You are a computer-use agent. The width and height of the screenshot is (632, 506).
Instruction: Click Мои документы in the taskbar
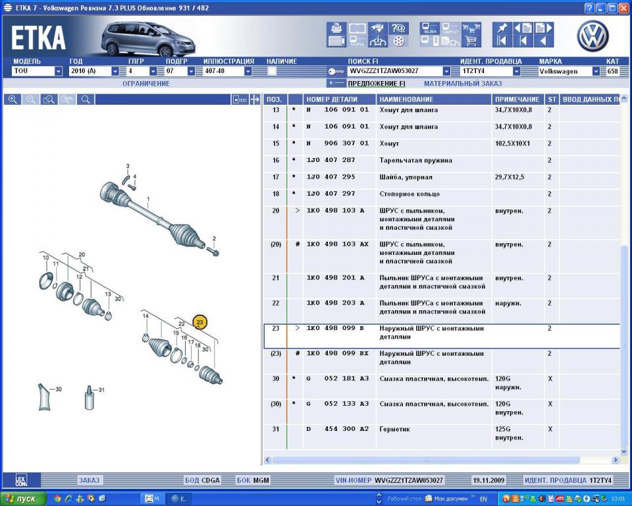tap(446, 499)
